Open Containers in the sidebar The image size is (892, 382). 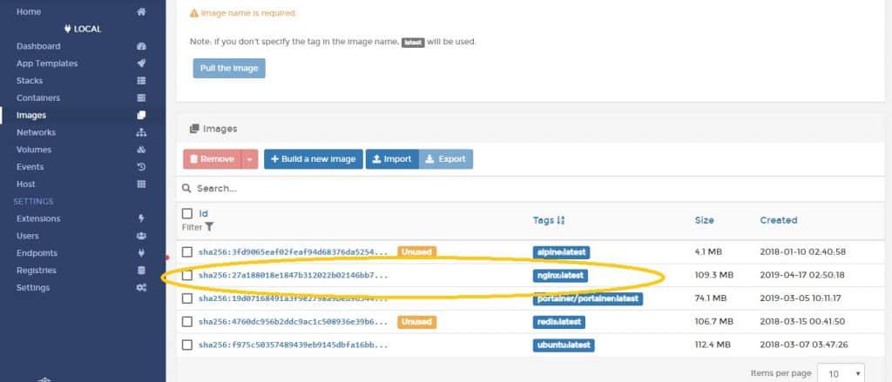coord(38,97)
